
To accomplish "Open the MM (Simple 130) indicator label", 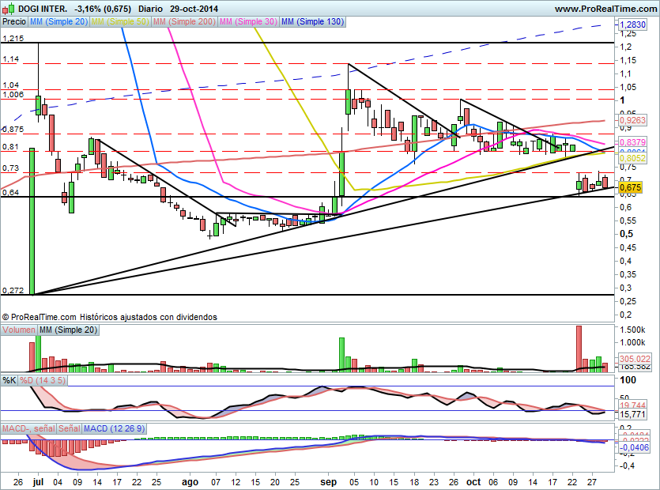I will [x=312, y=21].
